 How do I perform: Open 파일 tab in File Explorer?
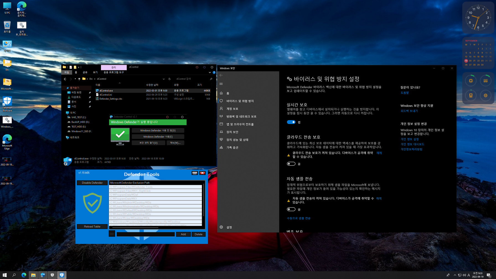pos(67,72)
